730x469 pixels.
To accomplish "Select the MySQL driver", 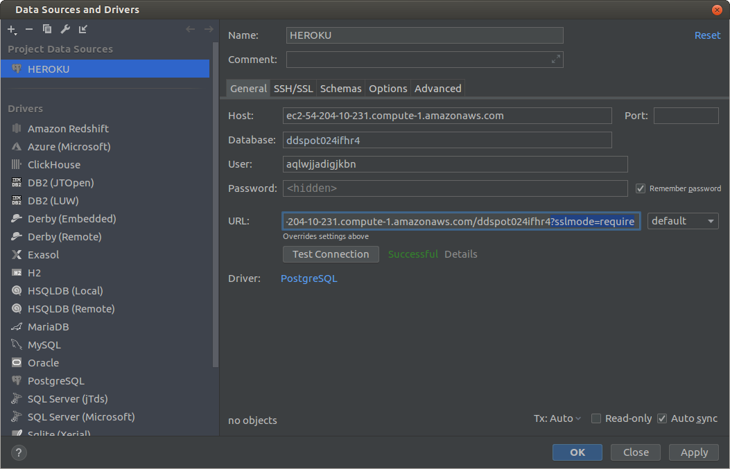I will coord(44,344).
